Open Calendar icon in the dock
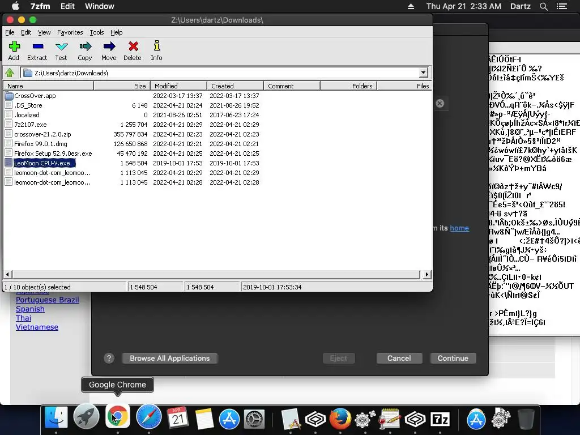This screenshot has height=435, width=580. click(177, 418)
